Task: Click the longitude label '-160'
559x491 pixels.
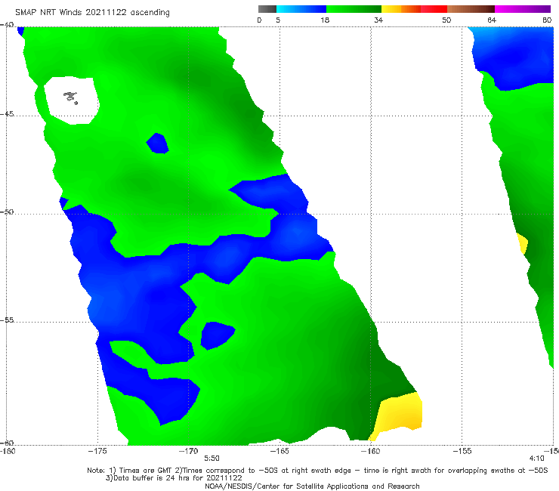Action: 371,451
